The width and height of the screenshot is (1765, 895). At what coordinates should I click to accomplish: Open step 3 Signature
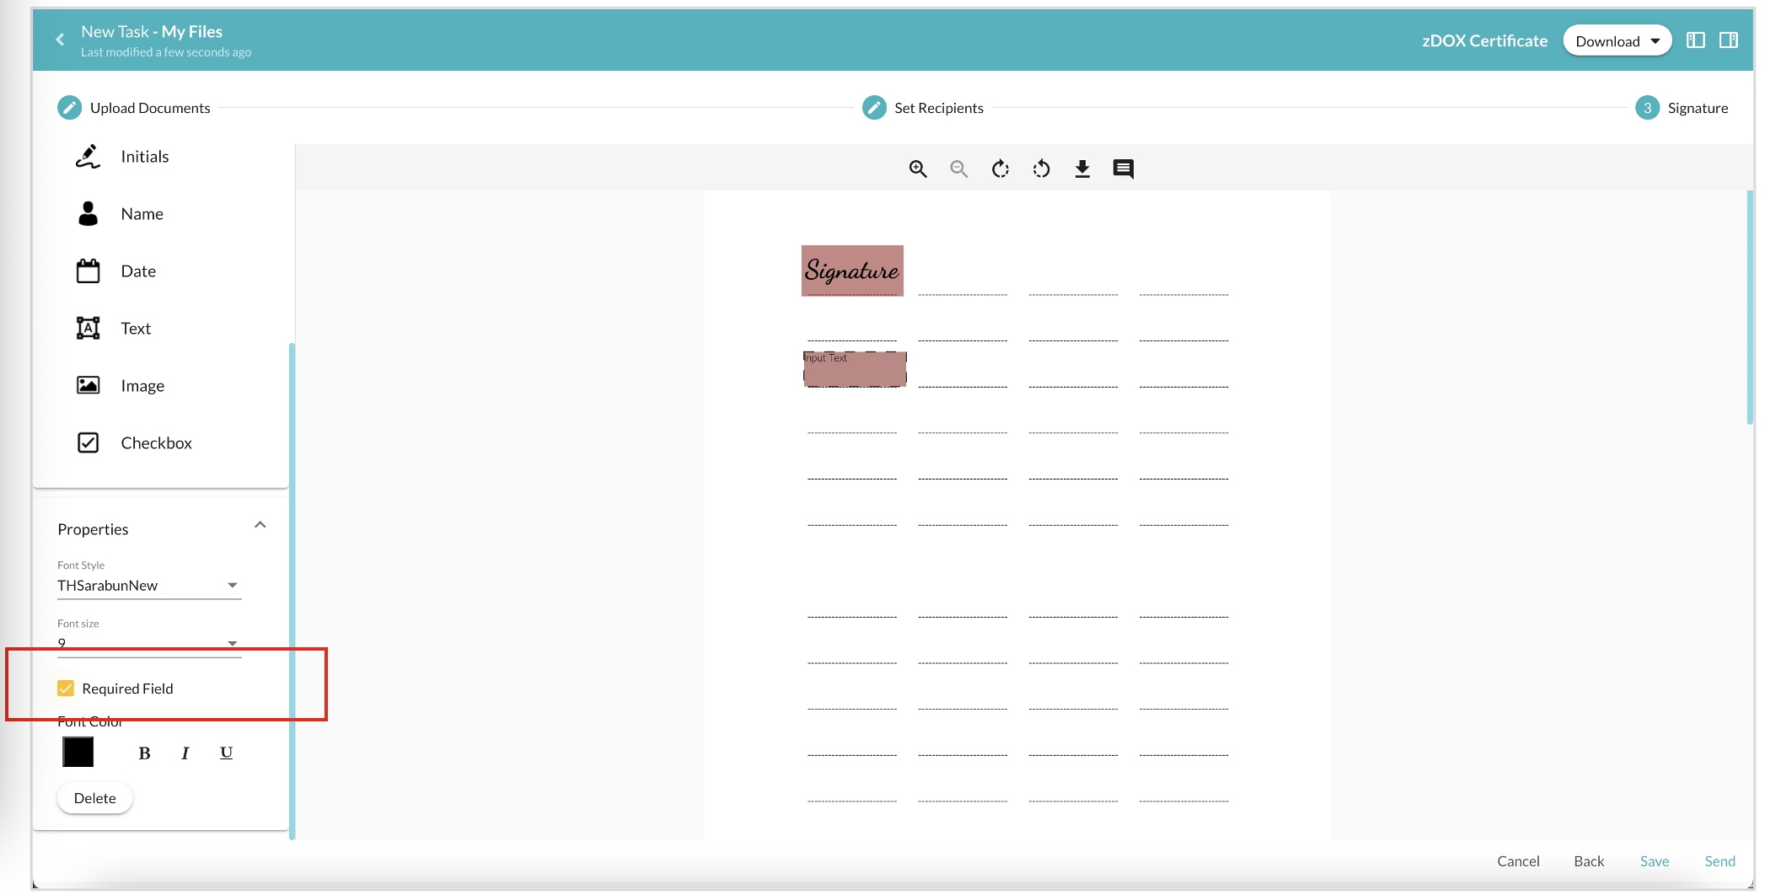coord(1647,108)
